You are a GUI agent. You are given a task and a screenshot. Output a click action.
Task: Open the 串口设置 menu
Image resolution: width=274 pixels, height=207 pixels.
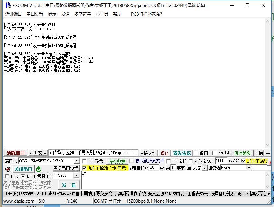click(35, 14)
